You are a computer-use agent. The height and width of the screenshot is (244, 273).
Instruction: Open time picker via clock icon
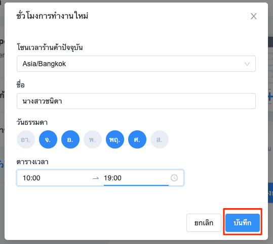tap(174, 178)
